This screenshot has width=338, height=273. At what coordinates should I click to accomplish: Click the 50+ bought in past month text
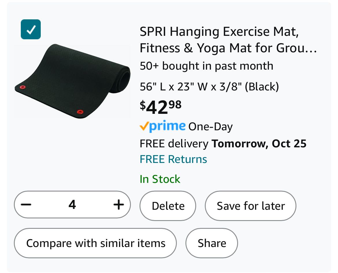tap(206, 66)
